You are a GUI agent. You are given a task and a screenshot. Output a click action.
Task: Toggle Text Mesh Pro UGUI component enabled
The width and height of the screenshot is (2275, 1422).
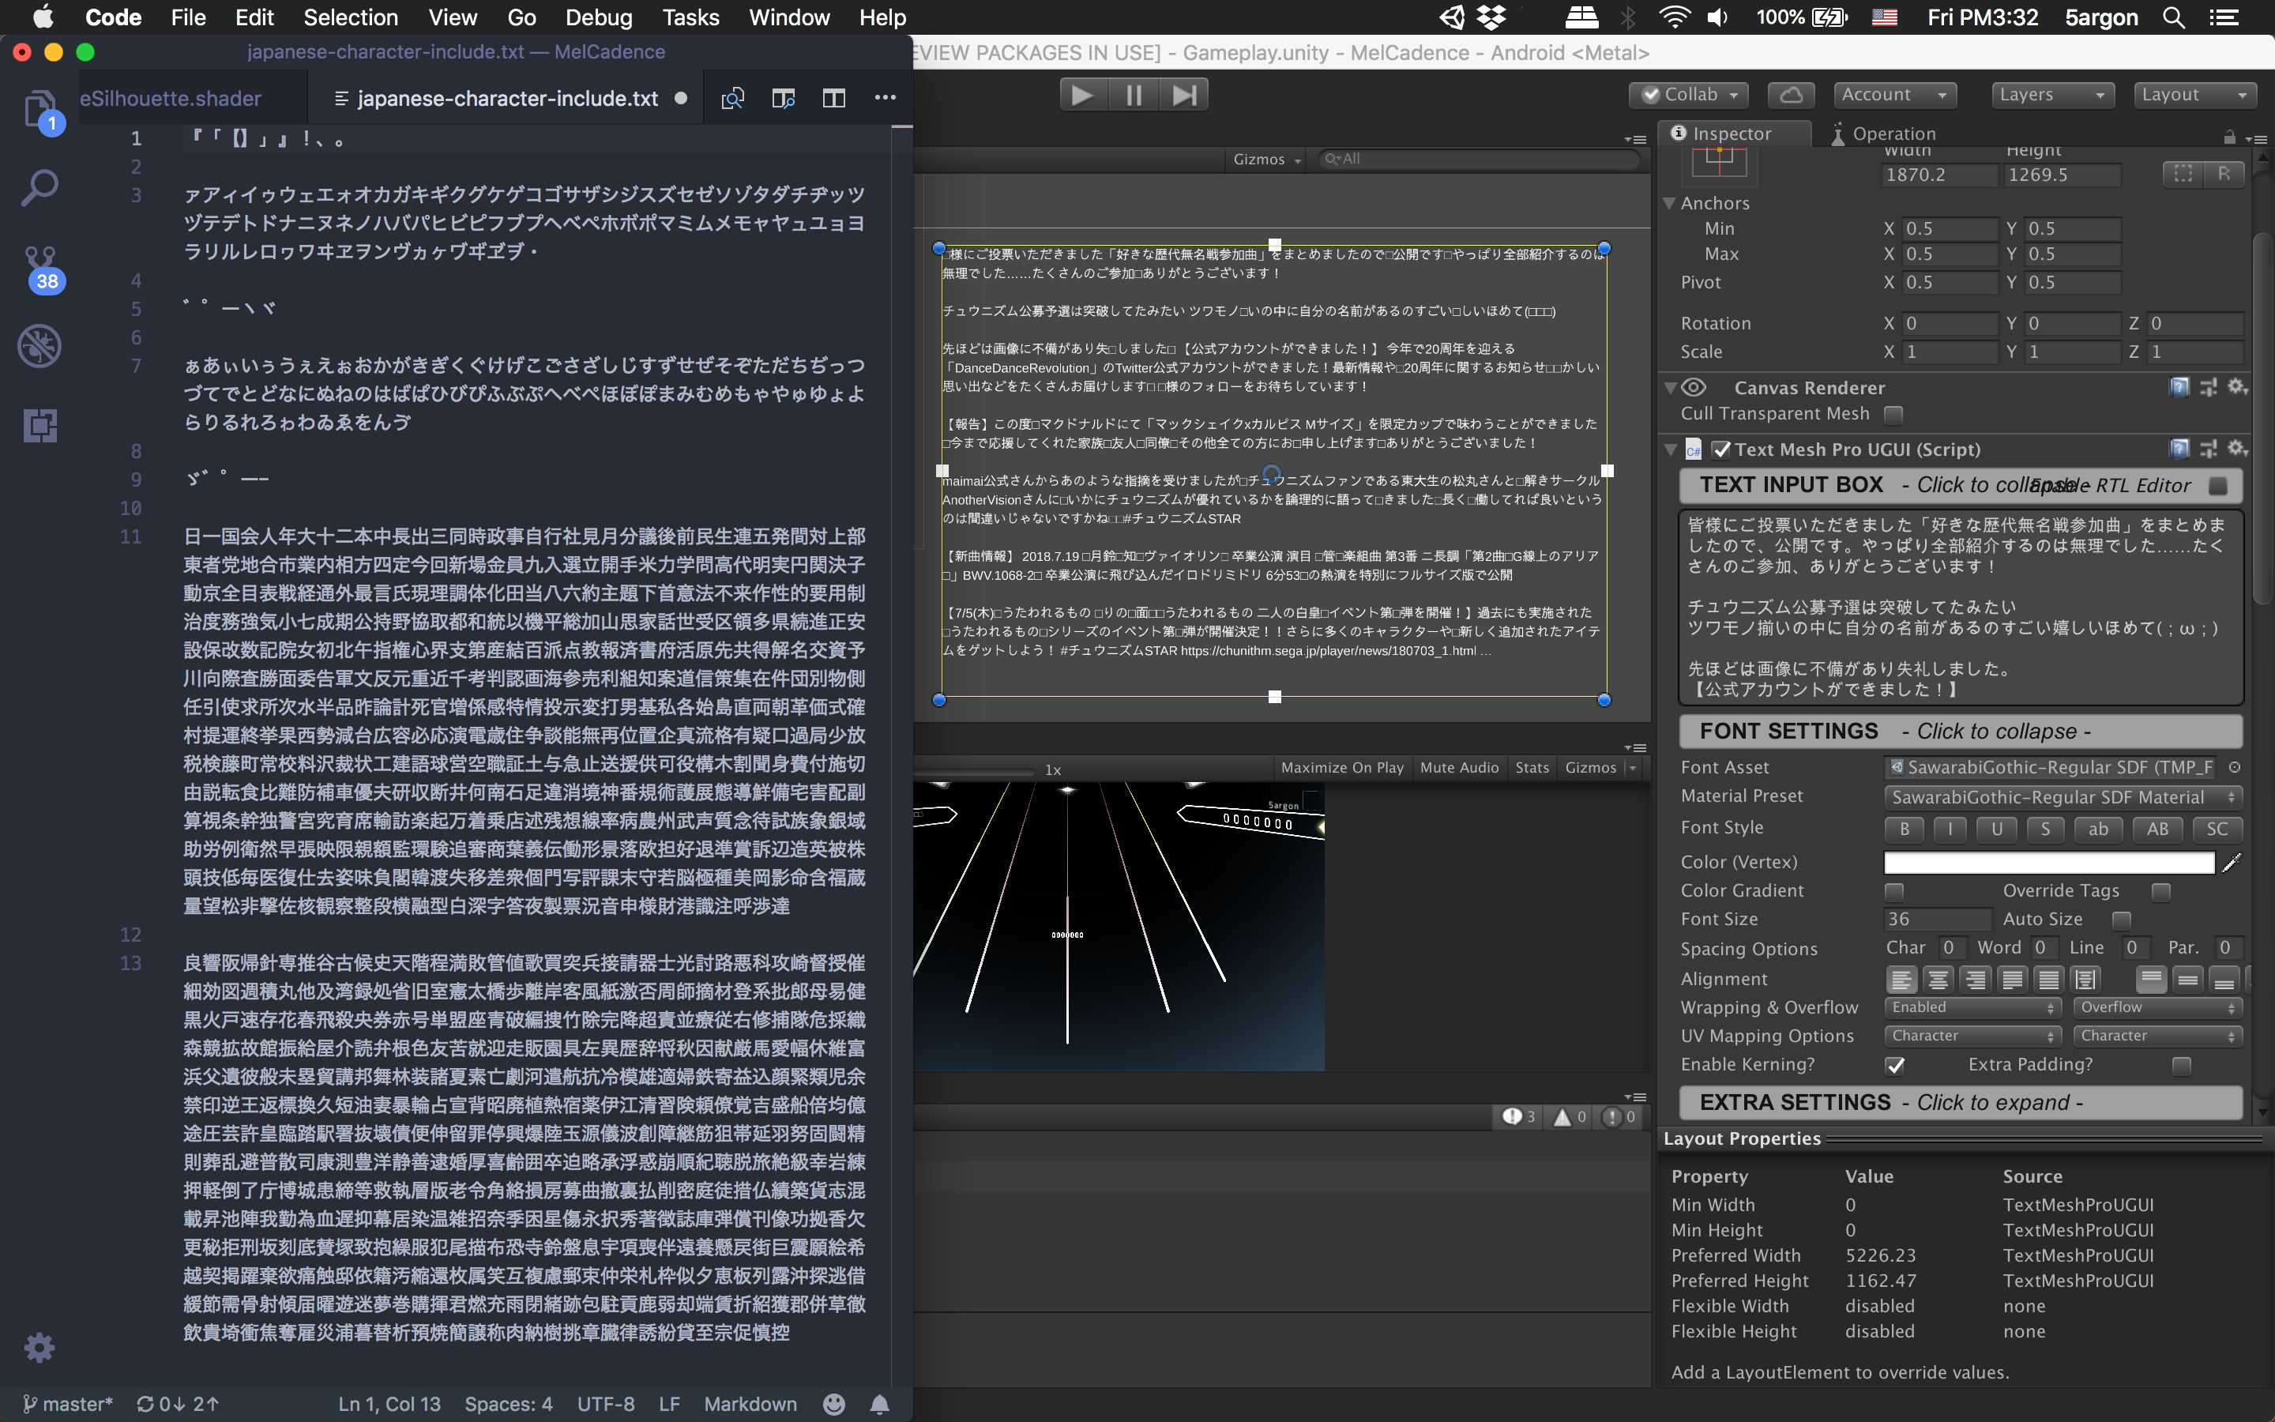pyautogui.click(x=1721, y=450)
